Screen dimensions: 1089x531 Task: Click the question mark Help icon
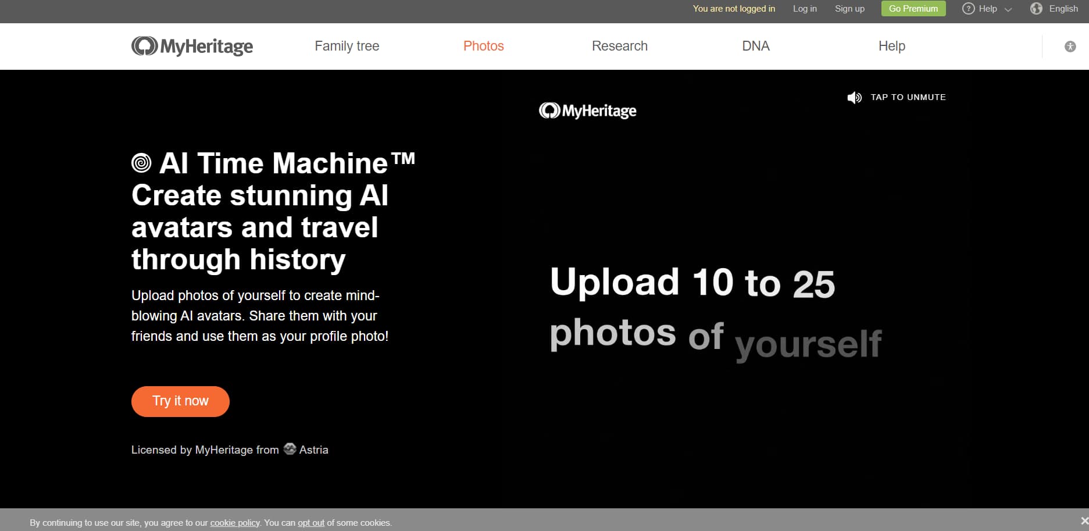click(968, 8)
